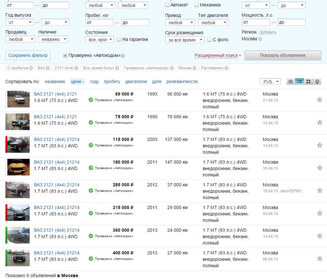The width and height of the screenshot is (327, 279).
Task: Switch to compact list view icon
Action: (290, 82)
